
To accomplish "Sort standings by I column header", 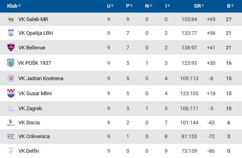I will click(168, 6).
